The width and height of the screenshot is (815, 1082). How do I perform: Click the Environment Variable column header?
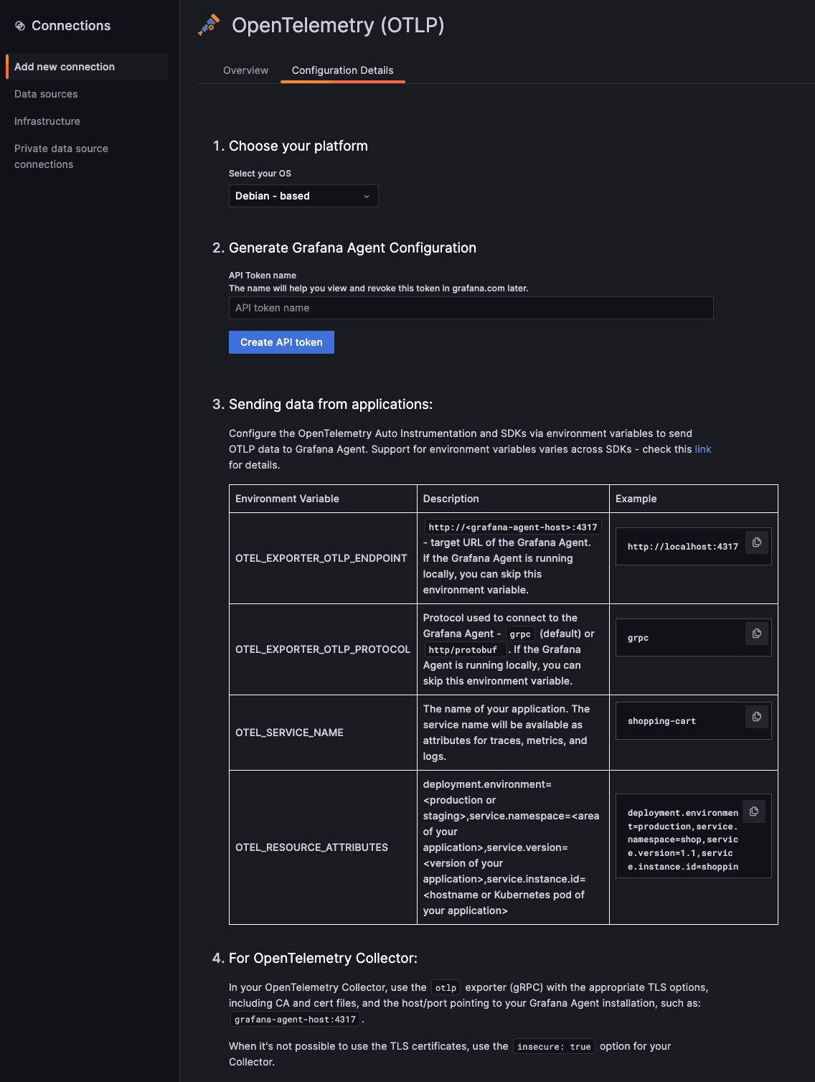pos(286,498)
